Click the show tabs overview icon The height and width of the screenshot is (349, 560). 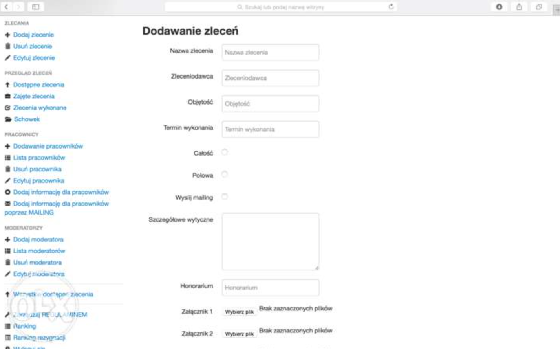[538, 7]
